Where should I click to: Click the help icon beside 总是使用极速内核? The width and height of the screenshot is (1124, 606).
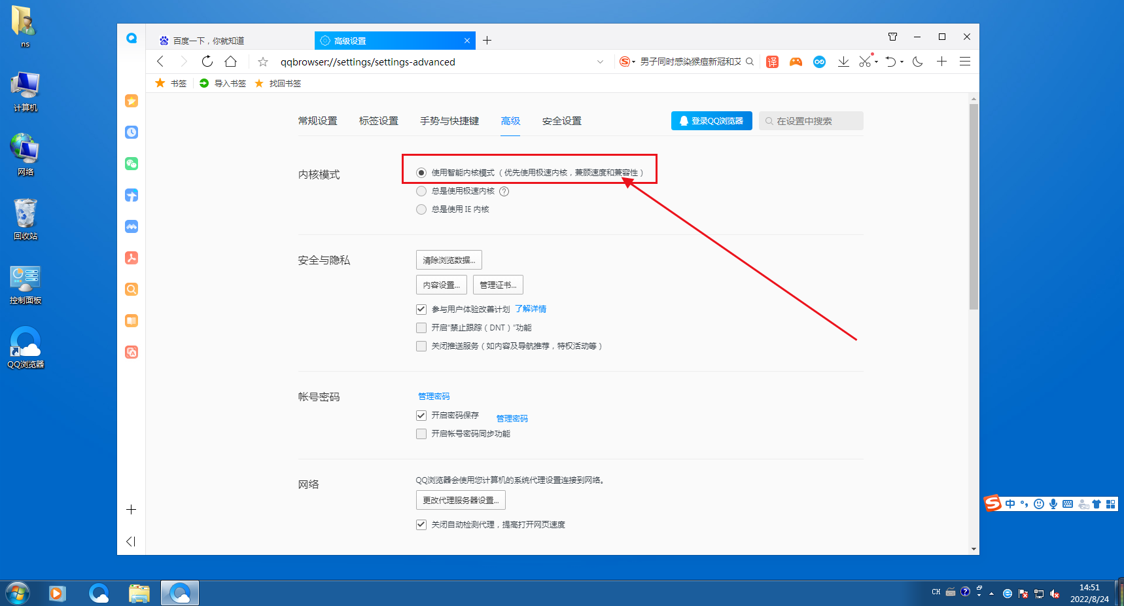click(x=504, y=191)
